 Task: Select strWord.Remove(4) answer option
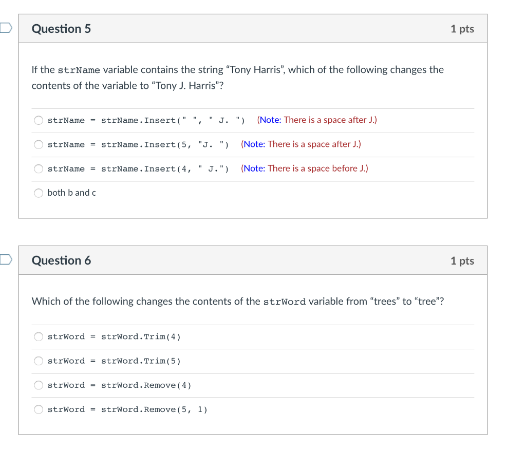point(39,385)
